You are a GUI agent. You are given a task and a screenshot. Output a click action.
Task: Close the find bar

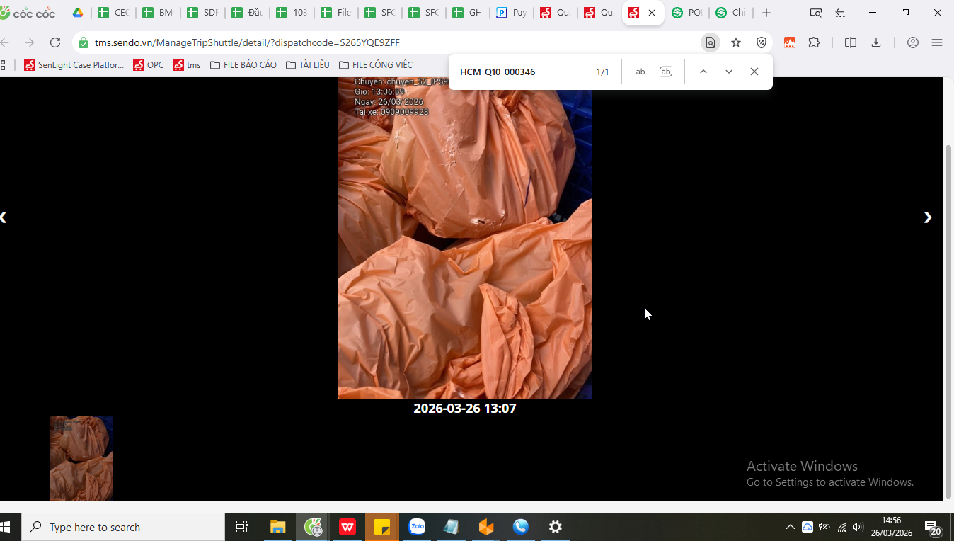click(754, 72)
